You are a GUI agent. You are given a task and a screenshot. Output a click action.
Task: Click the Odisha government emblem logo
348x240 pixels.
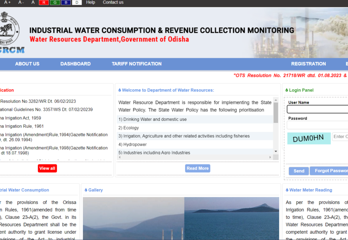(9, 27)
